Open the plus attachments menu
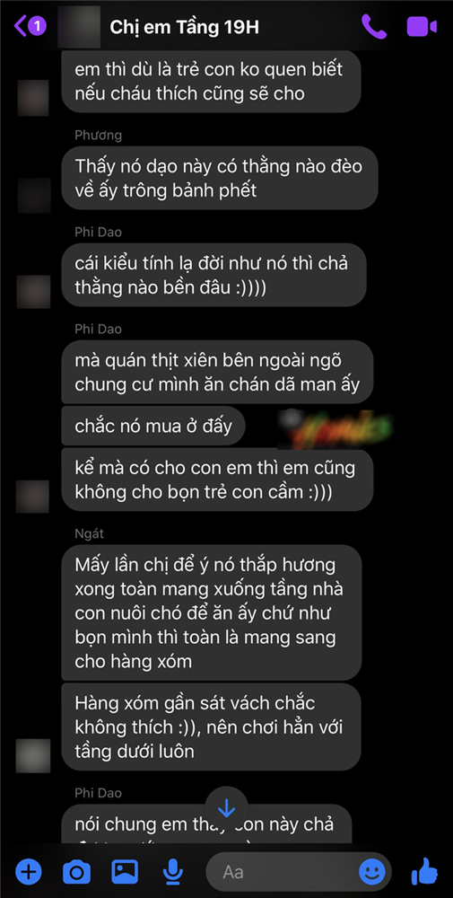This screenshot has width=453, height=898. 28,872
